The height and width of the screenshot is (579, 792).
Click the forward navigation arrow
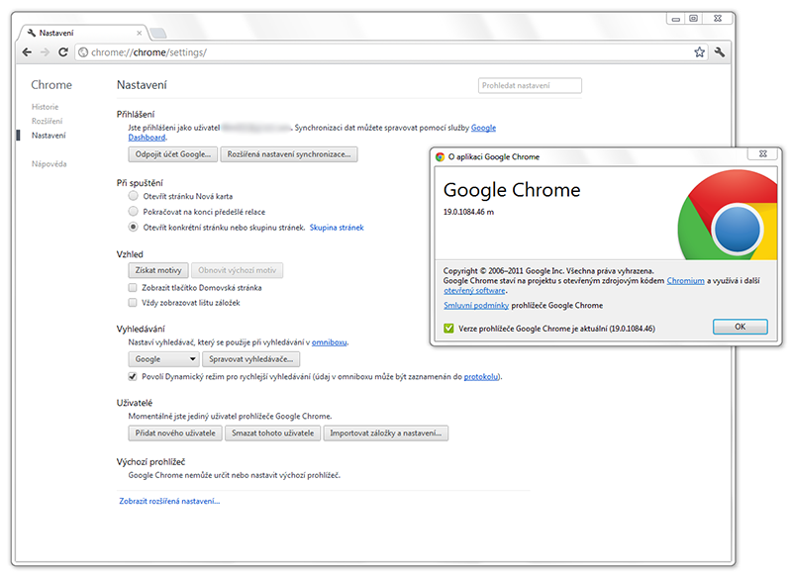point(45,52)
